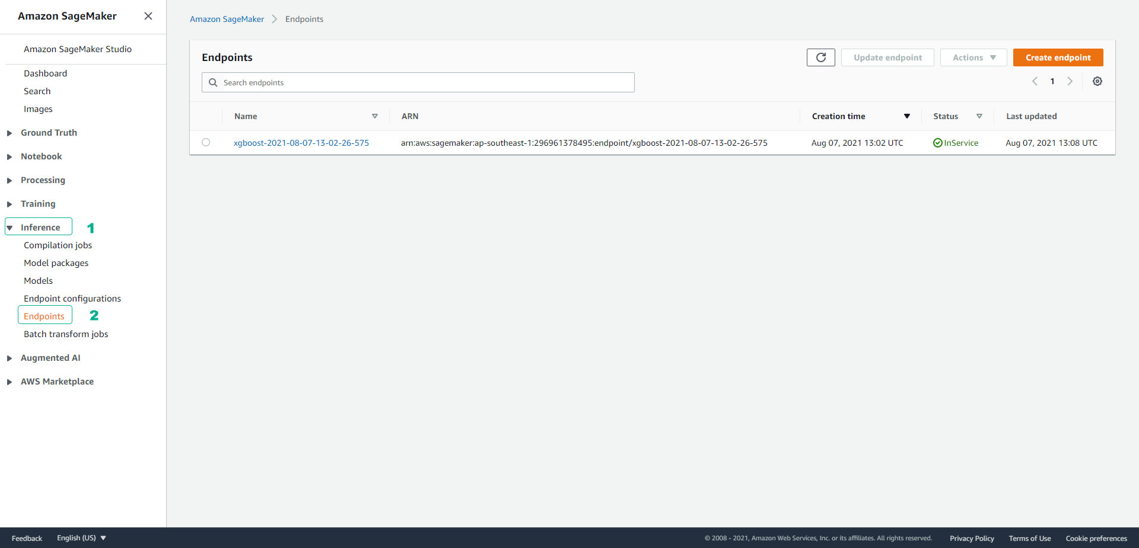This screenshot has width=1139, height=548.
Task: Open table preferences gear icon
Action: 1097,81
